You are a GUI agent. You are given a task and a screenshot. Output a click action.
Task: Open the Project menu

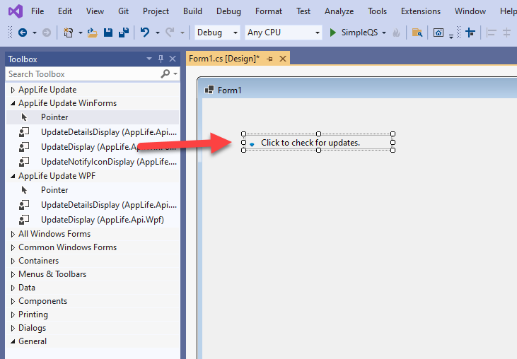(x=156, y=11)
